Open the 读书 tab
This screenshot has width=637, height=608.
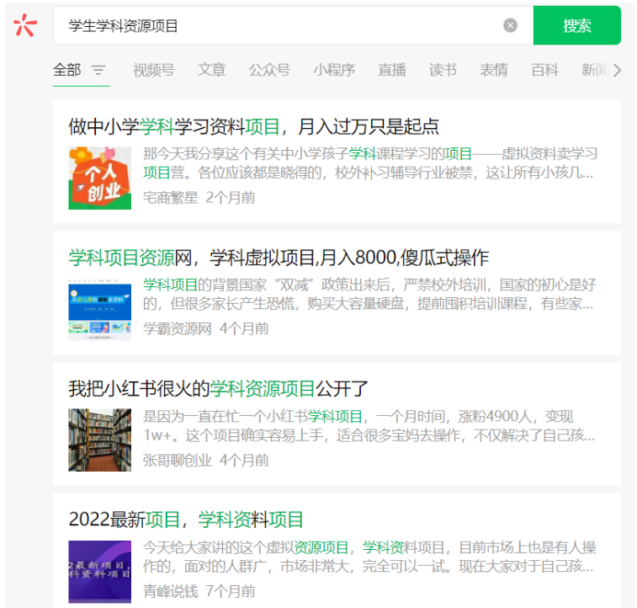pyautogui.click(x=443, y=70)
